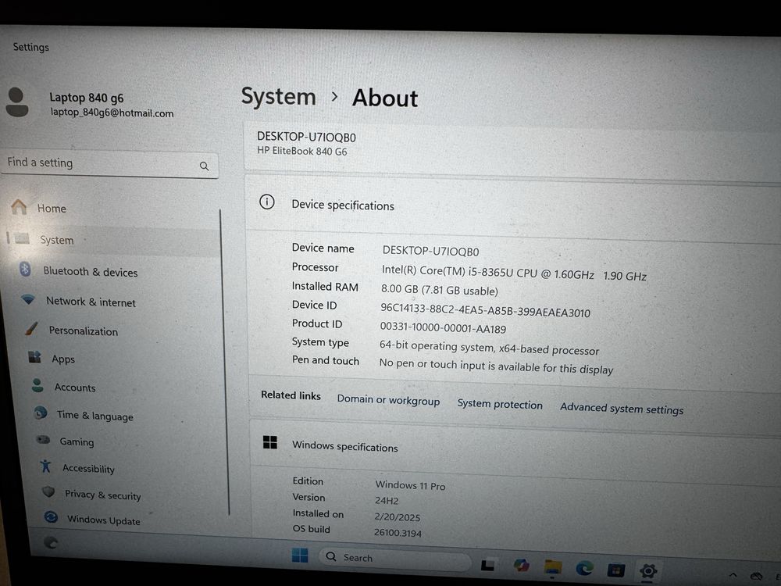Click the Privacy shield icon
This screenshot has width=781, height=586.
pos(48,491)
